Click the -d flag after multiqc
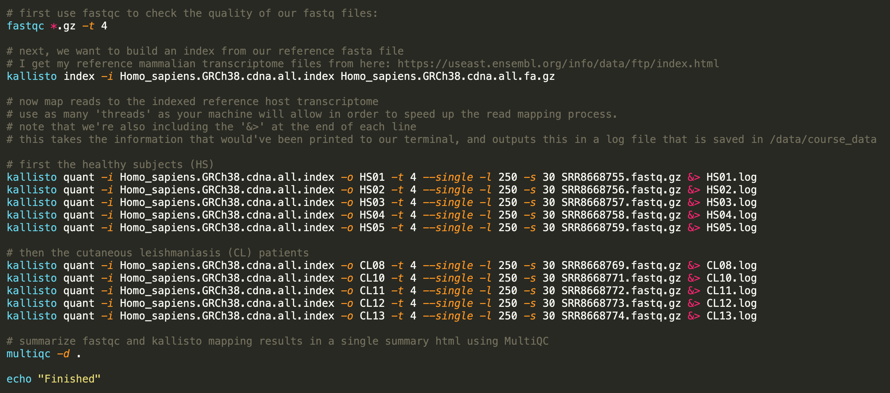 (63, 354)
